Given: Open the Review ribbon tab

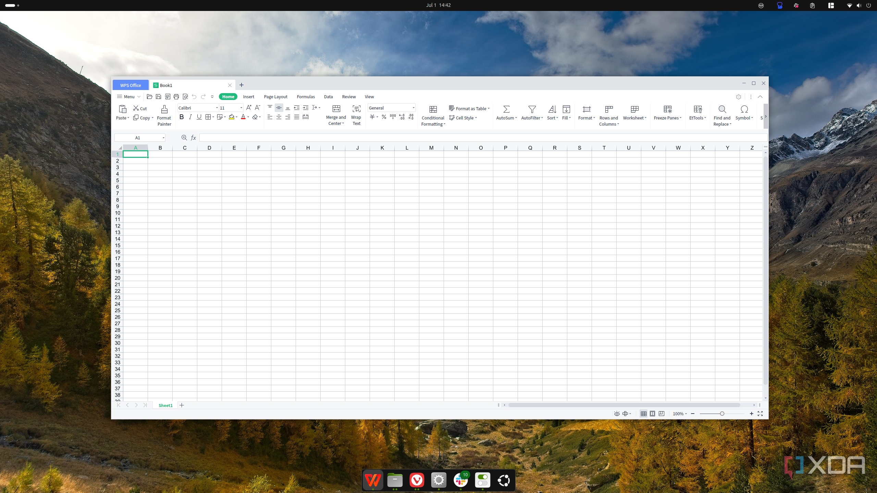Looking at the screenshot, I should click(x=349, y=97).
